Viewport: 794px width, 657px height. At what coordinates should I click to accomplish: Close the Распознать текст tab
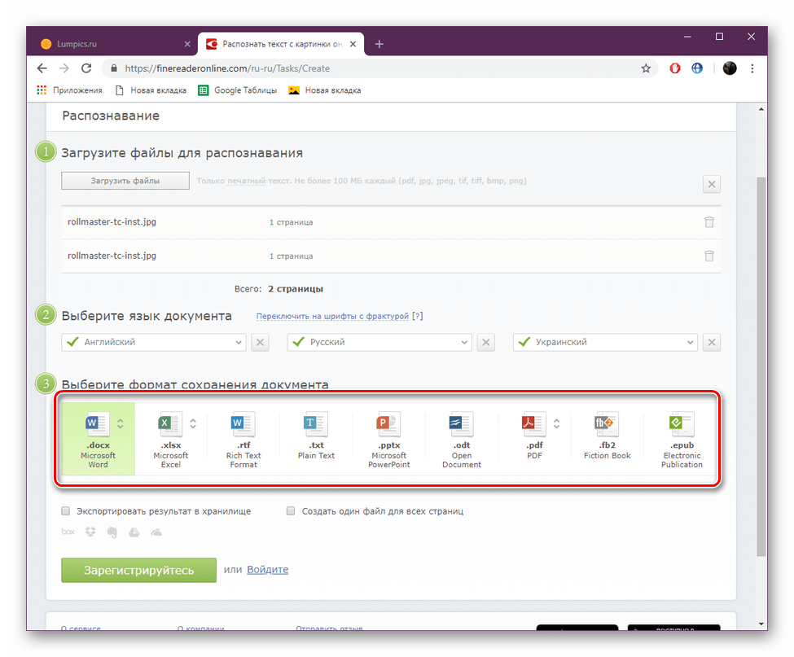coord(353,44)
